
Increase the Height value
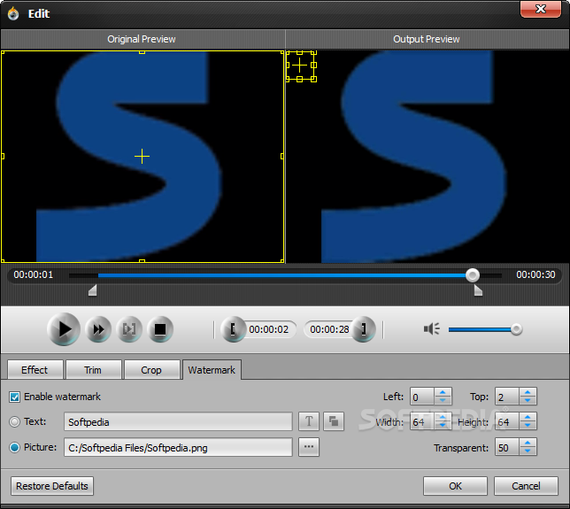(x=528, y=417)
